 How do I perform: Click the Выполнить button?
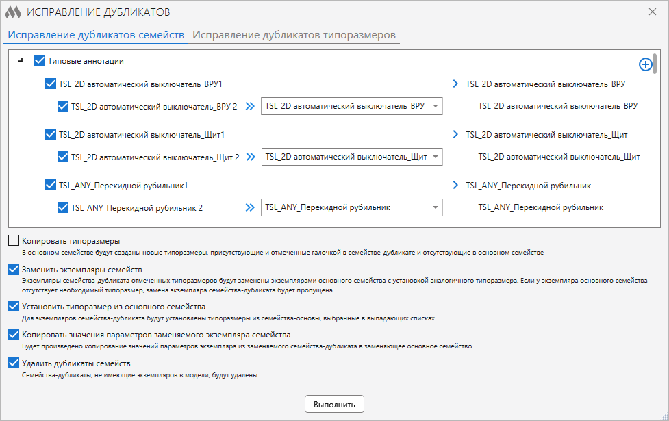[x=334, y=404]
